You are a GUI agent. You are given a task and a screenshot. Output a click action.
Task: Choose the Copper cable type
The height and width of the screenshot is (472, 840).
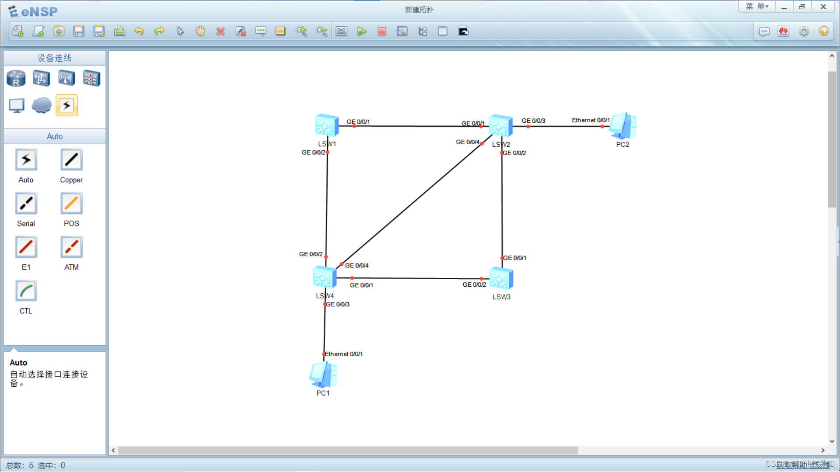(x=71, y=160)
